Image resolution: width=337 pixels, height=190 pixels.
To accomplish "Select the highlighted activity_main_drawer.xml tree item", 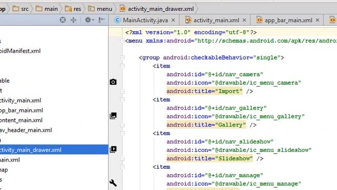I will (x=54, y=150).
